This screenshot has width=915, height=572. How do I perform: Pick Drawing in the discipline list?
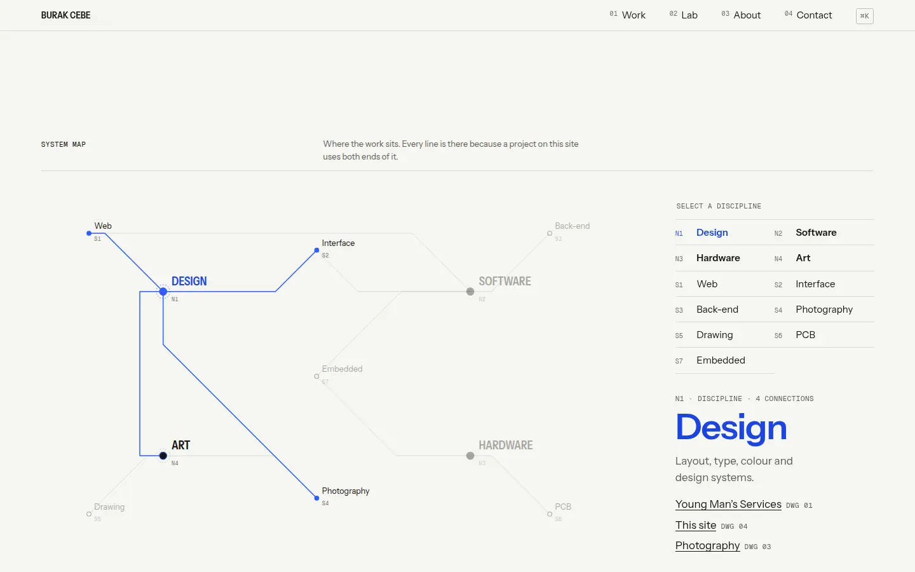(724, 335)
